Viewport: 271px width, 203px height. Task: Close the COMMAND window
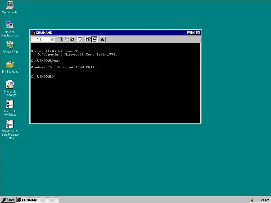pos(198,33)
